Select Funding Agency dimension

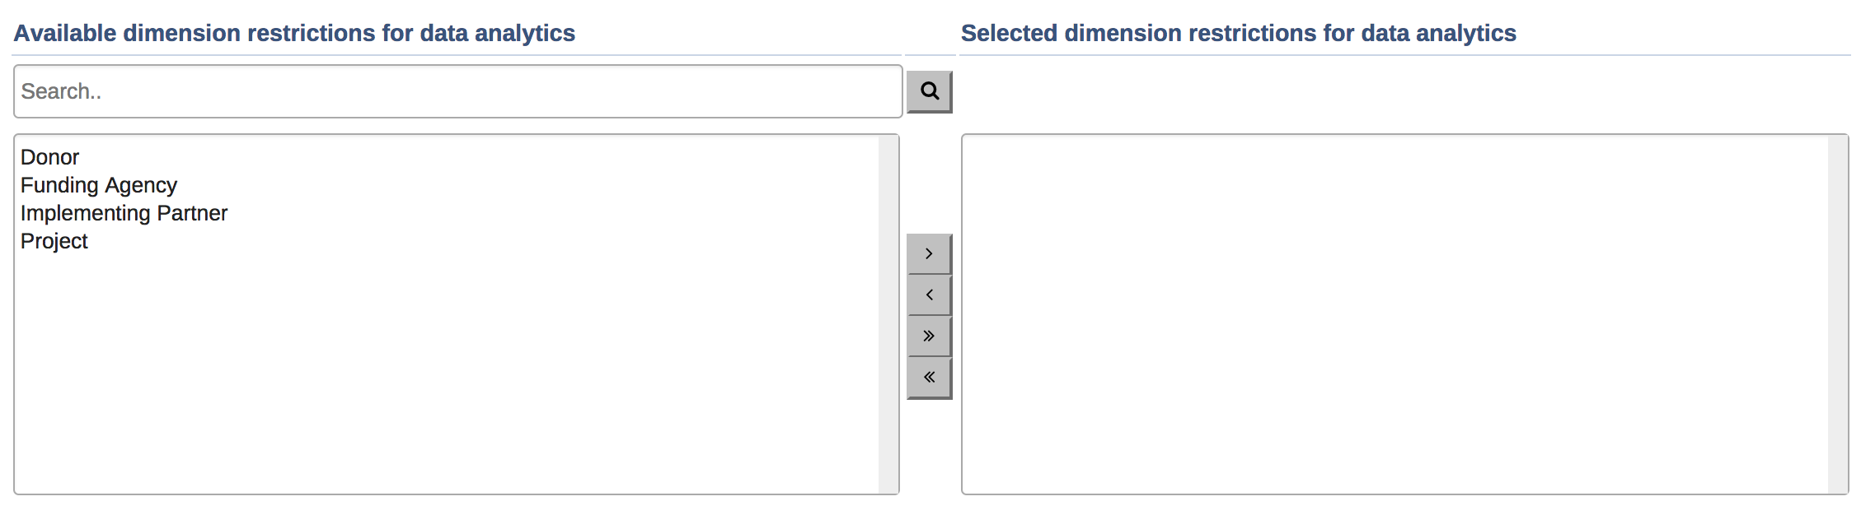(99, 185)
